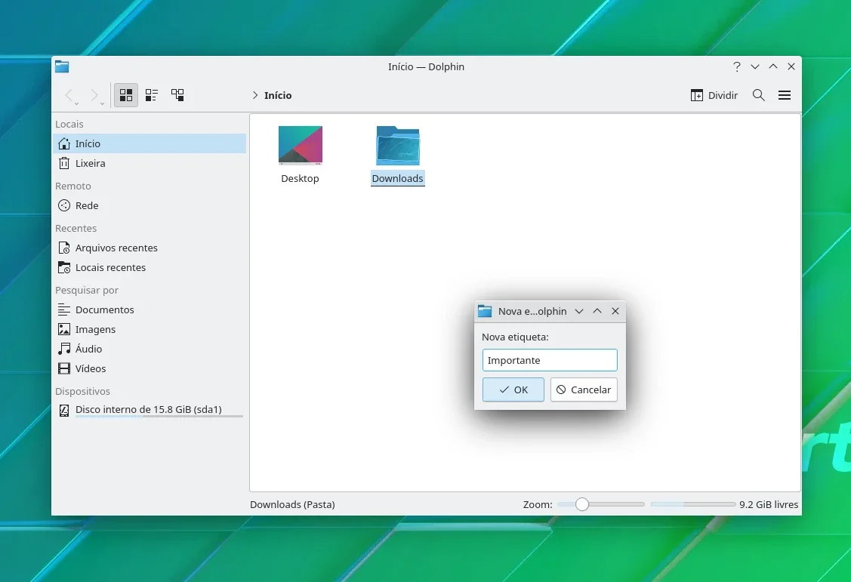Open Disco interno de 15.8 GiB device

pos(150,410)
